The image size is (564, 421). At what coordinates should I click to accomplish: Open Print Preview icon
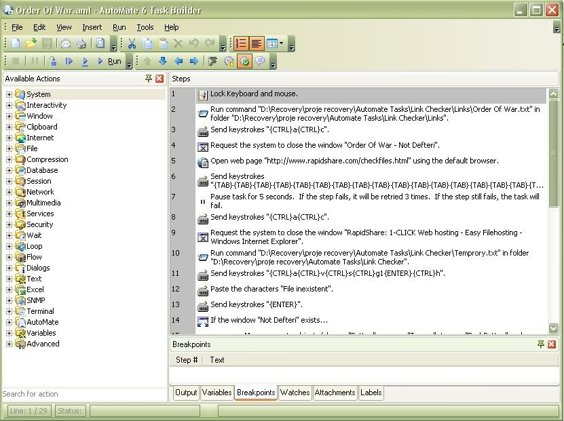(100, 43)
